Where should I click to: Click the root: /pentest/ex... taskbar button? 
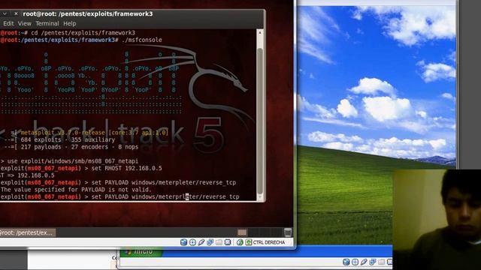28,232
